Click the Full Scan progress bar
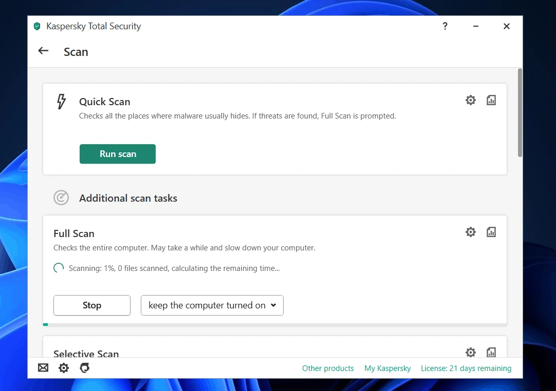Viewport: 556px width, 391px height. (275, 324)
